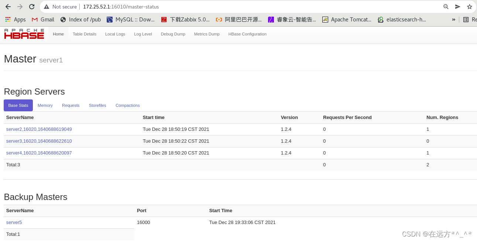Click the Requests Per Second column header
The image size is (477, 241).
click(x=347, y=118)
